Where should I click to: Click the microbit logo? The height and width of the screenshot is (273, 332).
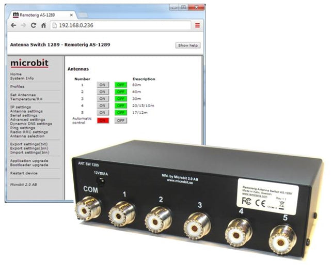[29, 63]
